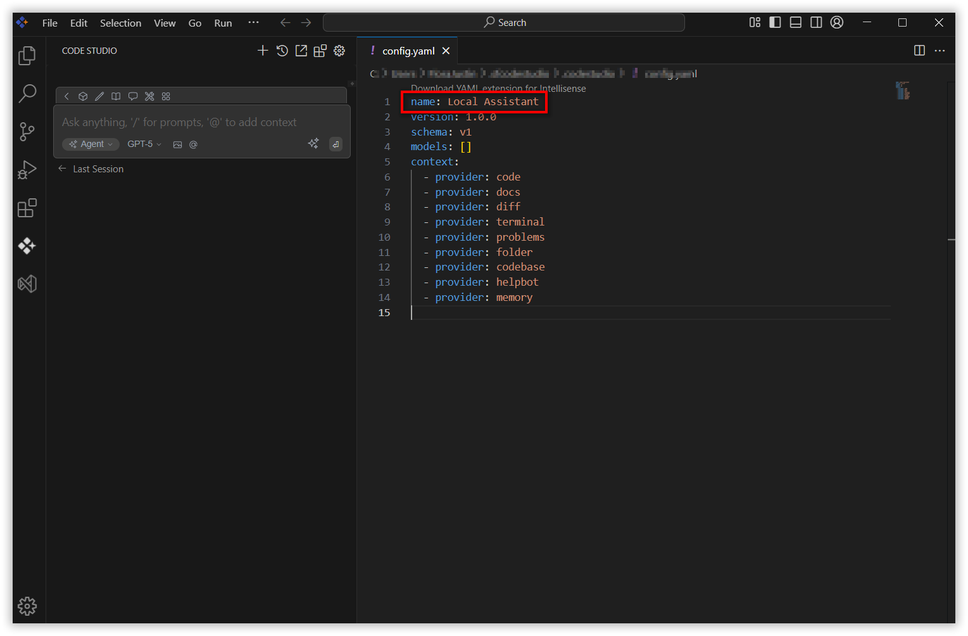Open the Source Control view
Image resolution: width=968 pixels, height=636 pixels.
27,132
